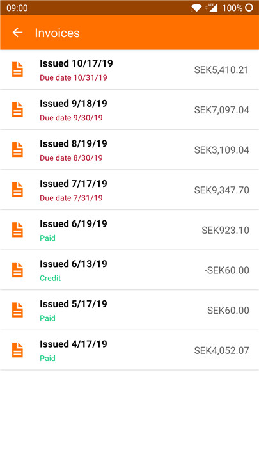
Task: Click document icon for invoice issued 5/17/19
Action: 17,310
